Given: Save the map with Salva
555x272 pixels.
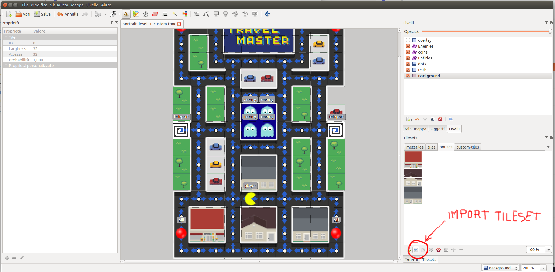Looking at the screenshot, I should click(x=42, y=14).
